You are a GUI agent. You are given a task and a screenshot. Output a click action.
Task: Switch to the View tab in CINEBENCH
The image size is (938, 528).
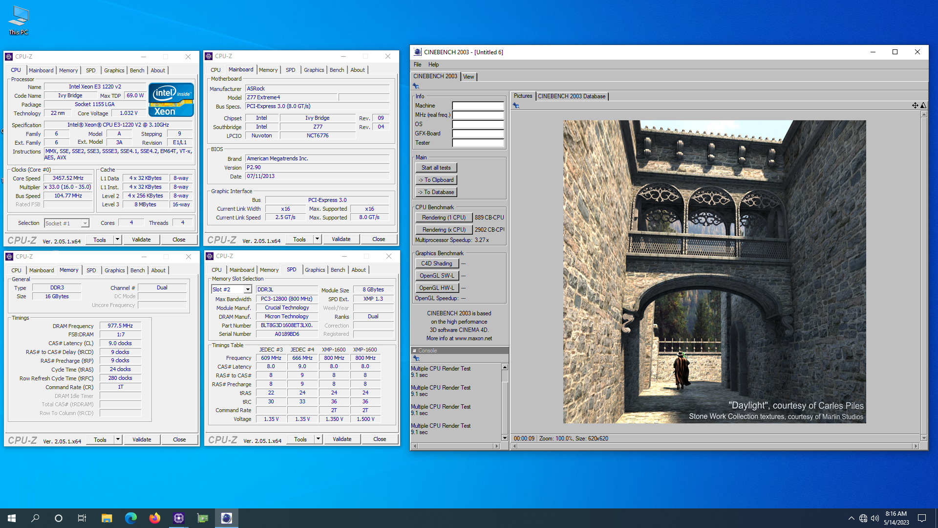point(469,77)
